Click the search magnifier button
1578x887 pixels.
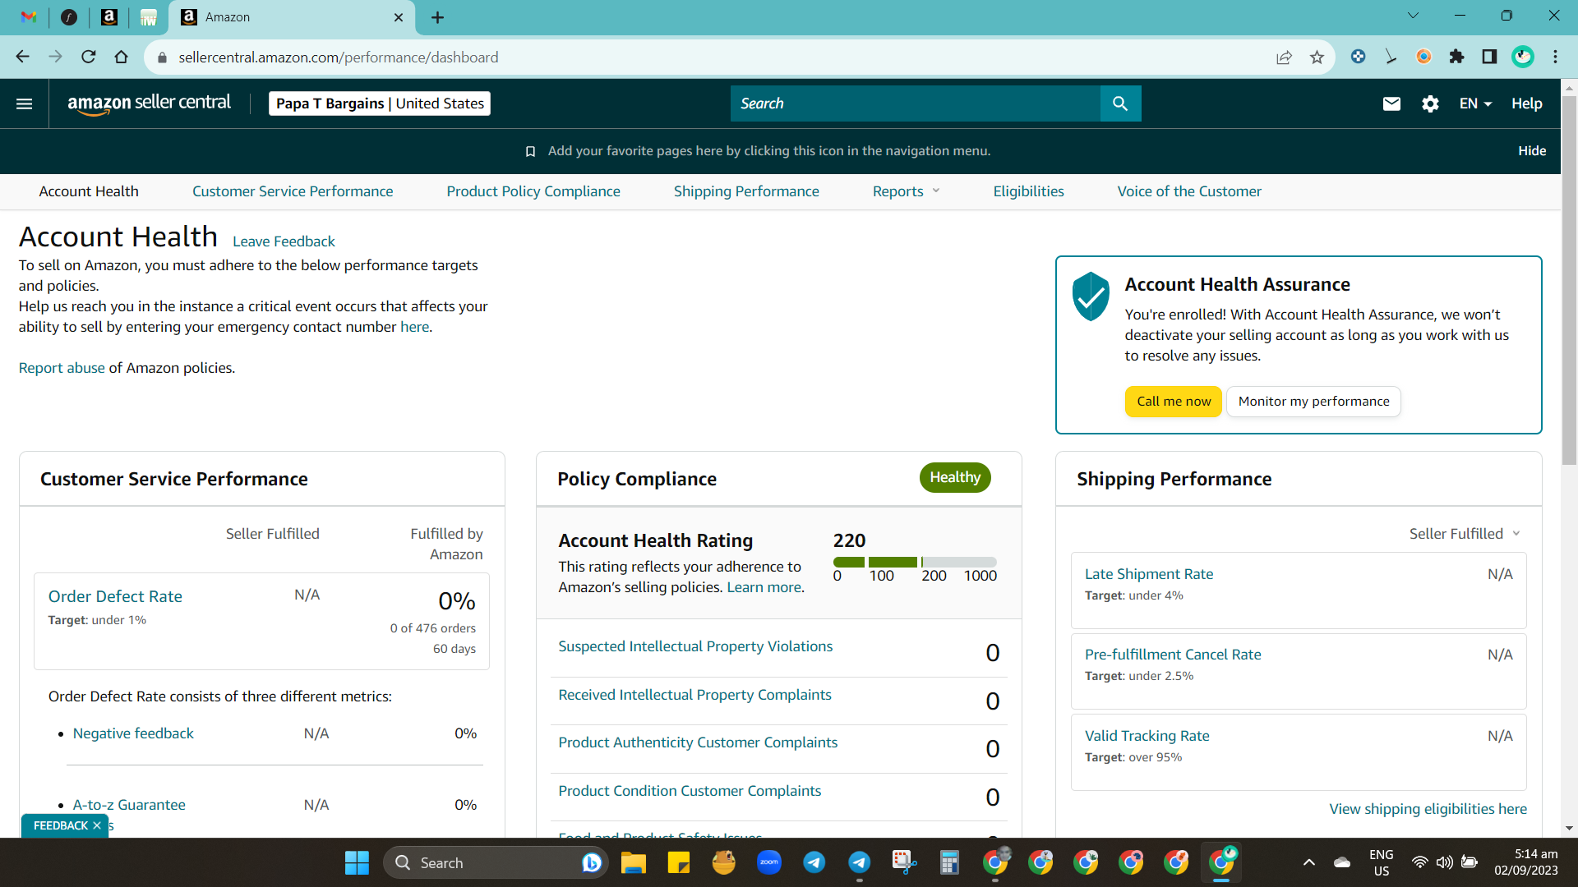(1120, 103)
